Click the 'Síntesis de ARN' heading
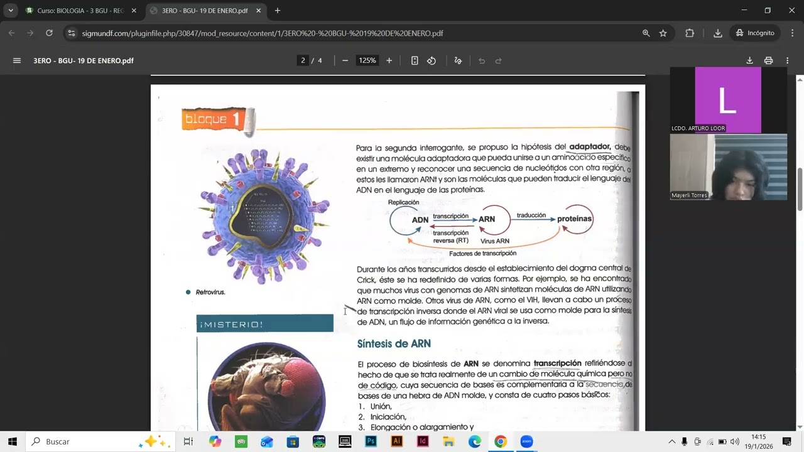The height and width of the screenshot is (452, 804). click(x=394, y=343)
